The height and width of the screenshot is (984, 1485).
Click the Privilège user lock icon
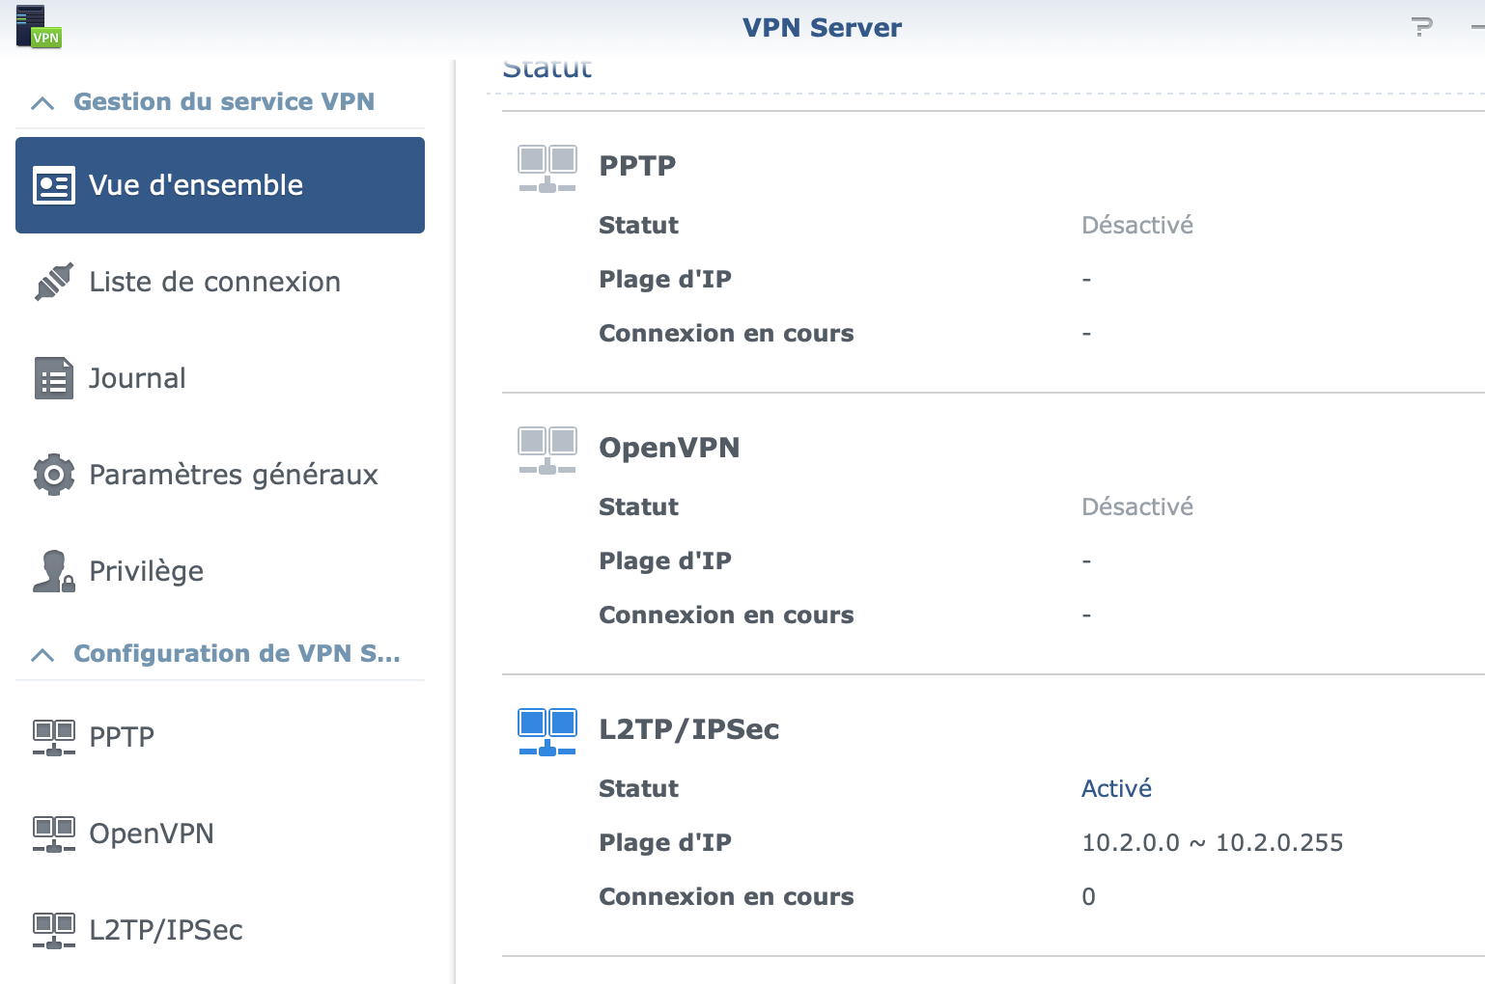point(54,571)
